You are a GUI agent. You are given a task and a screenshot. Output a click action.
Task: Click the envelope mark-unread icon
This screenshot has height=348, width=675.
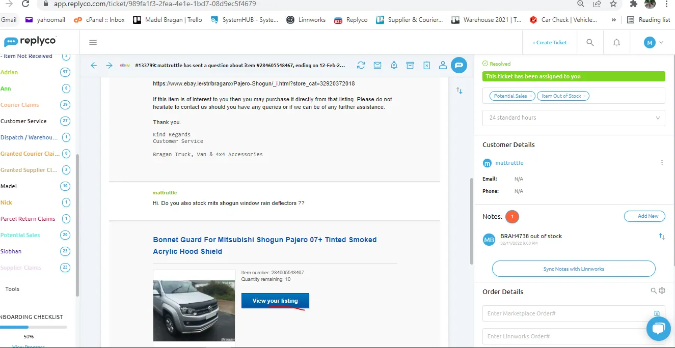377,65
